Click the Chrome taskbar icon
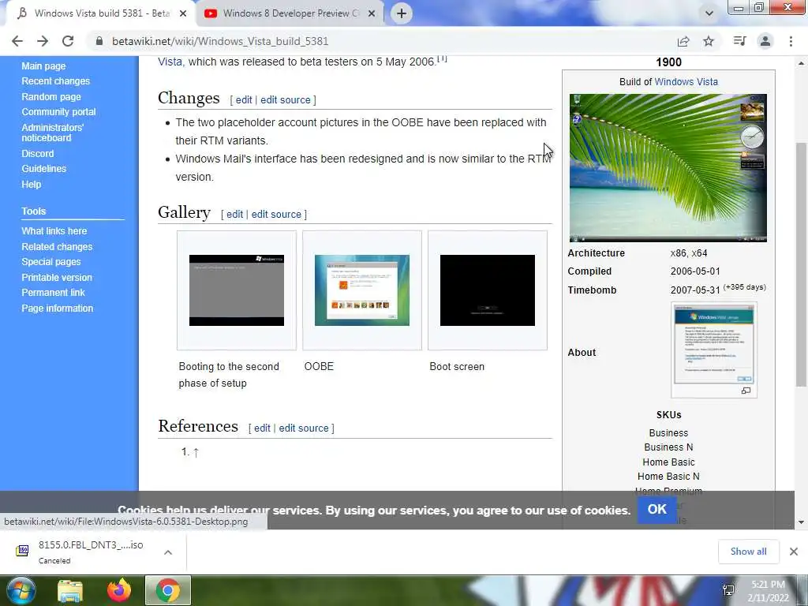 tap(168, 590)
